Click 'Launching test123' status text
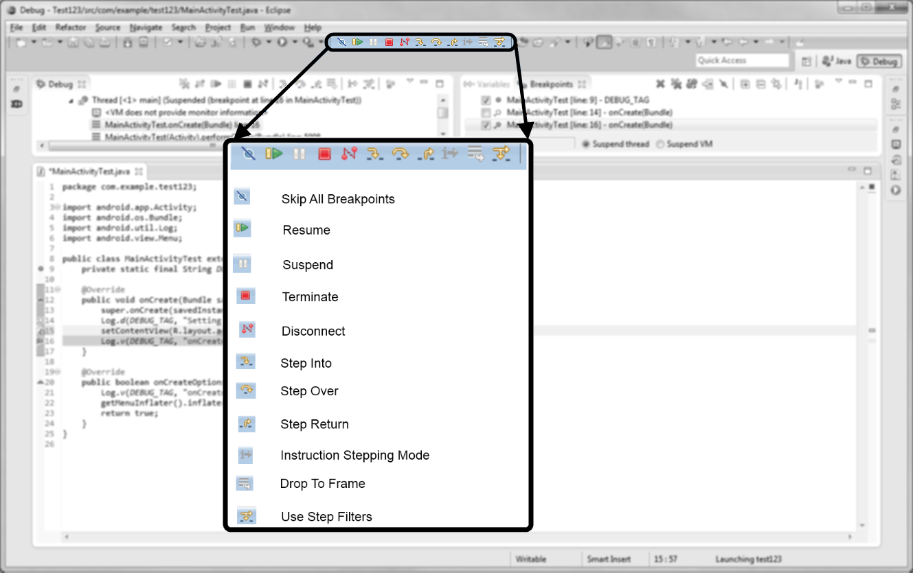Image resolution: width=913 pixels, height=573 pixels. coord(749,559)
